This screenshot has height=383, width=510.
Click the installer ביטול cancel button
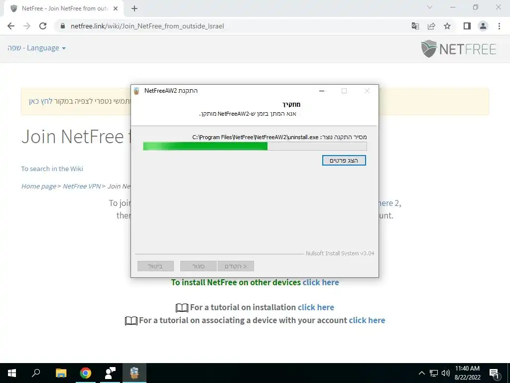coord(155,266)
